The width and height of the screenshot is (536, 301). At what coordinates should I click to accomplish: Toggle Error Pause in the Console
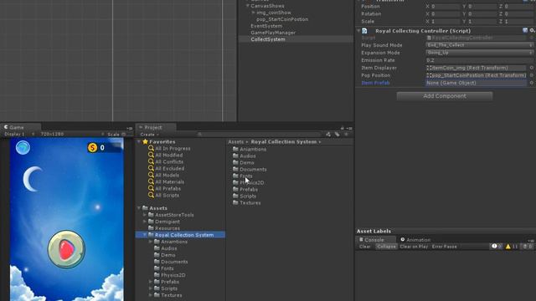click(445, 247)
